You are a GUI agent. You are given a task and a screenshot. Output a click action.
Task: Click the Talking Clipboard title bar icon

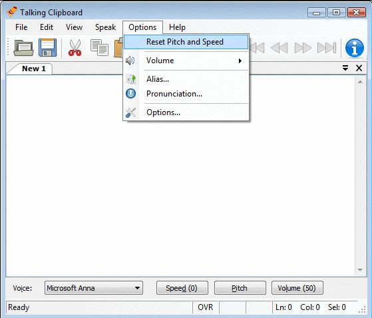click(12, 12)
